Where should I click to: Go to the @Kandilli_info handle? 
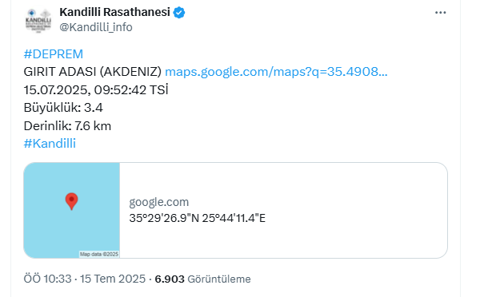[96, 27]
